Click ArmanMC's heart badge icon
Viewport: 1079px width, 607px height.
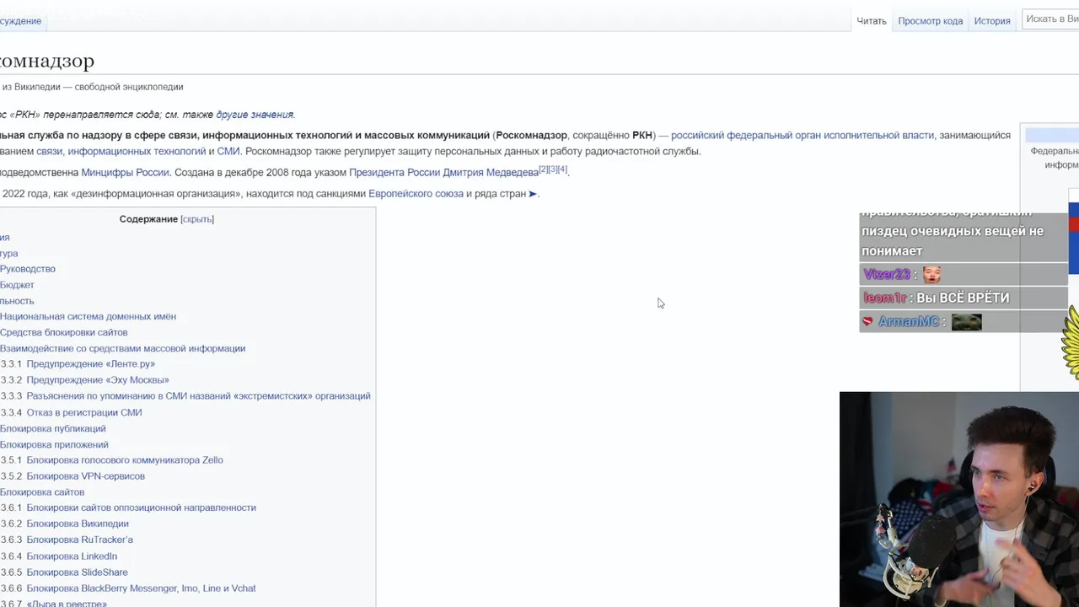(867, 322)
